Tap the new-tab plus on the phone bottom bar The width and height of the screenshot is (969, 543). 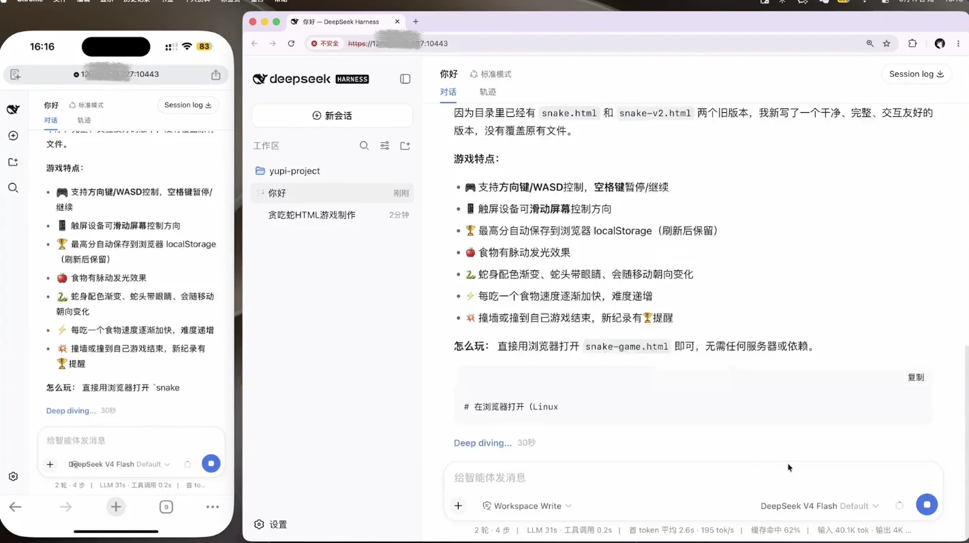(116, 507)
